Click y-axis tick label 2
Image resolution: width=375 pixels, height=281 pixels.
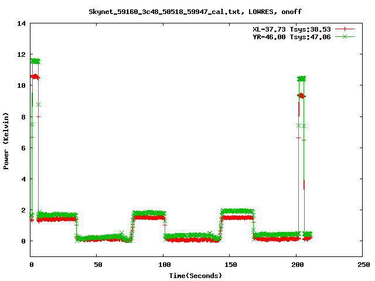pyautogui.click(x=23, y=210)
